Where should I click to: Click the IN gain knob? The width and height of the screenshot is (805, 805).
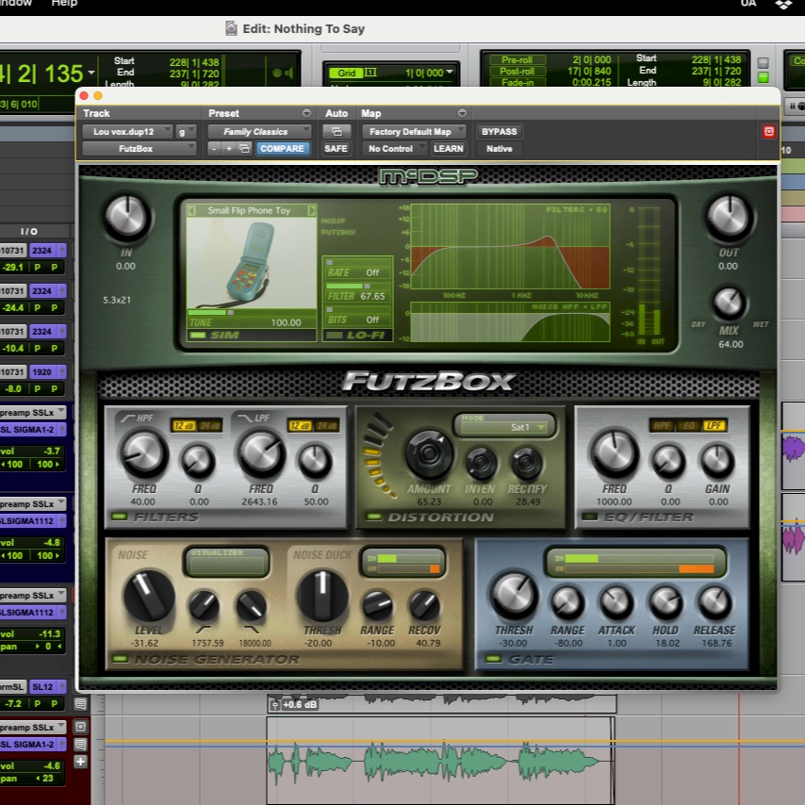pyautogui.click(x=126, y=217)
